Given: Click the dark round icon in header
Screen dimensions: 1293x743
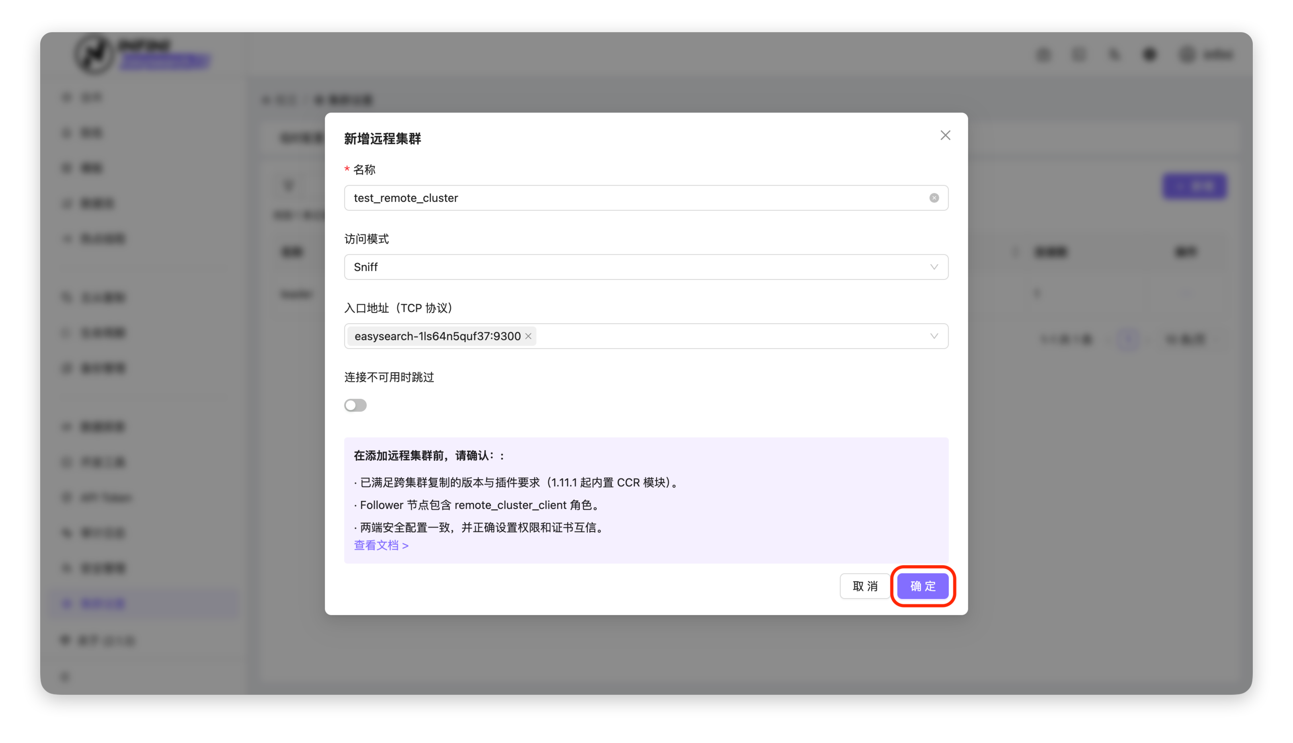Looking at the screenshot, I should (x=1149, y=54).
